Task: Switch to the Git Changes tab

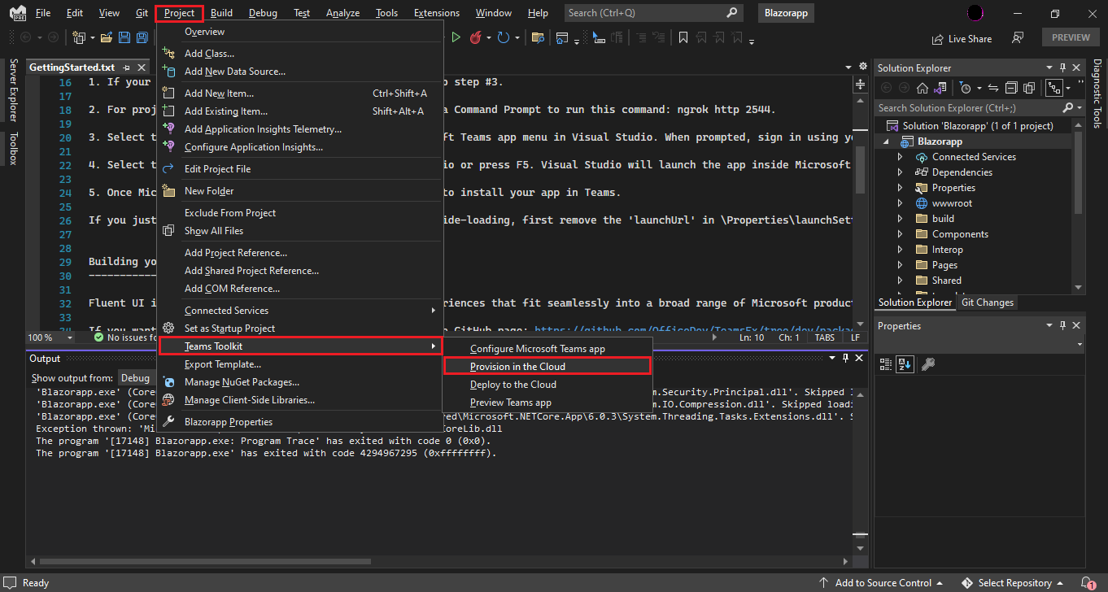Action: pyautogui.click(x=988, y=303)
